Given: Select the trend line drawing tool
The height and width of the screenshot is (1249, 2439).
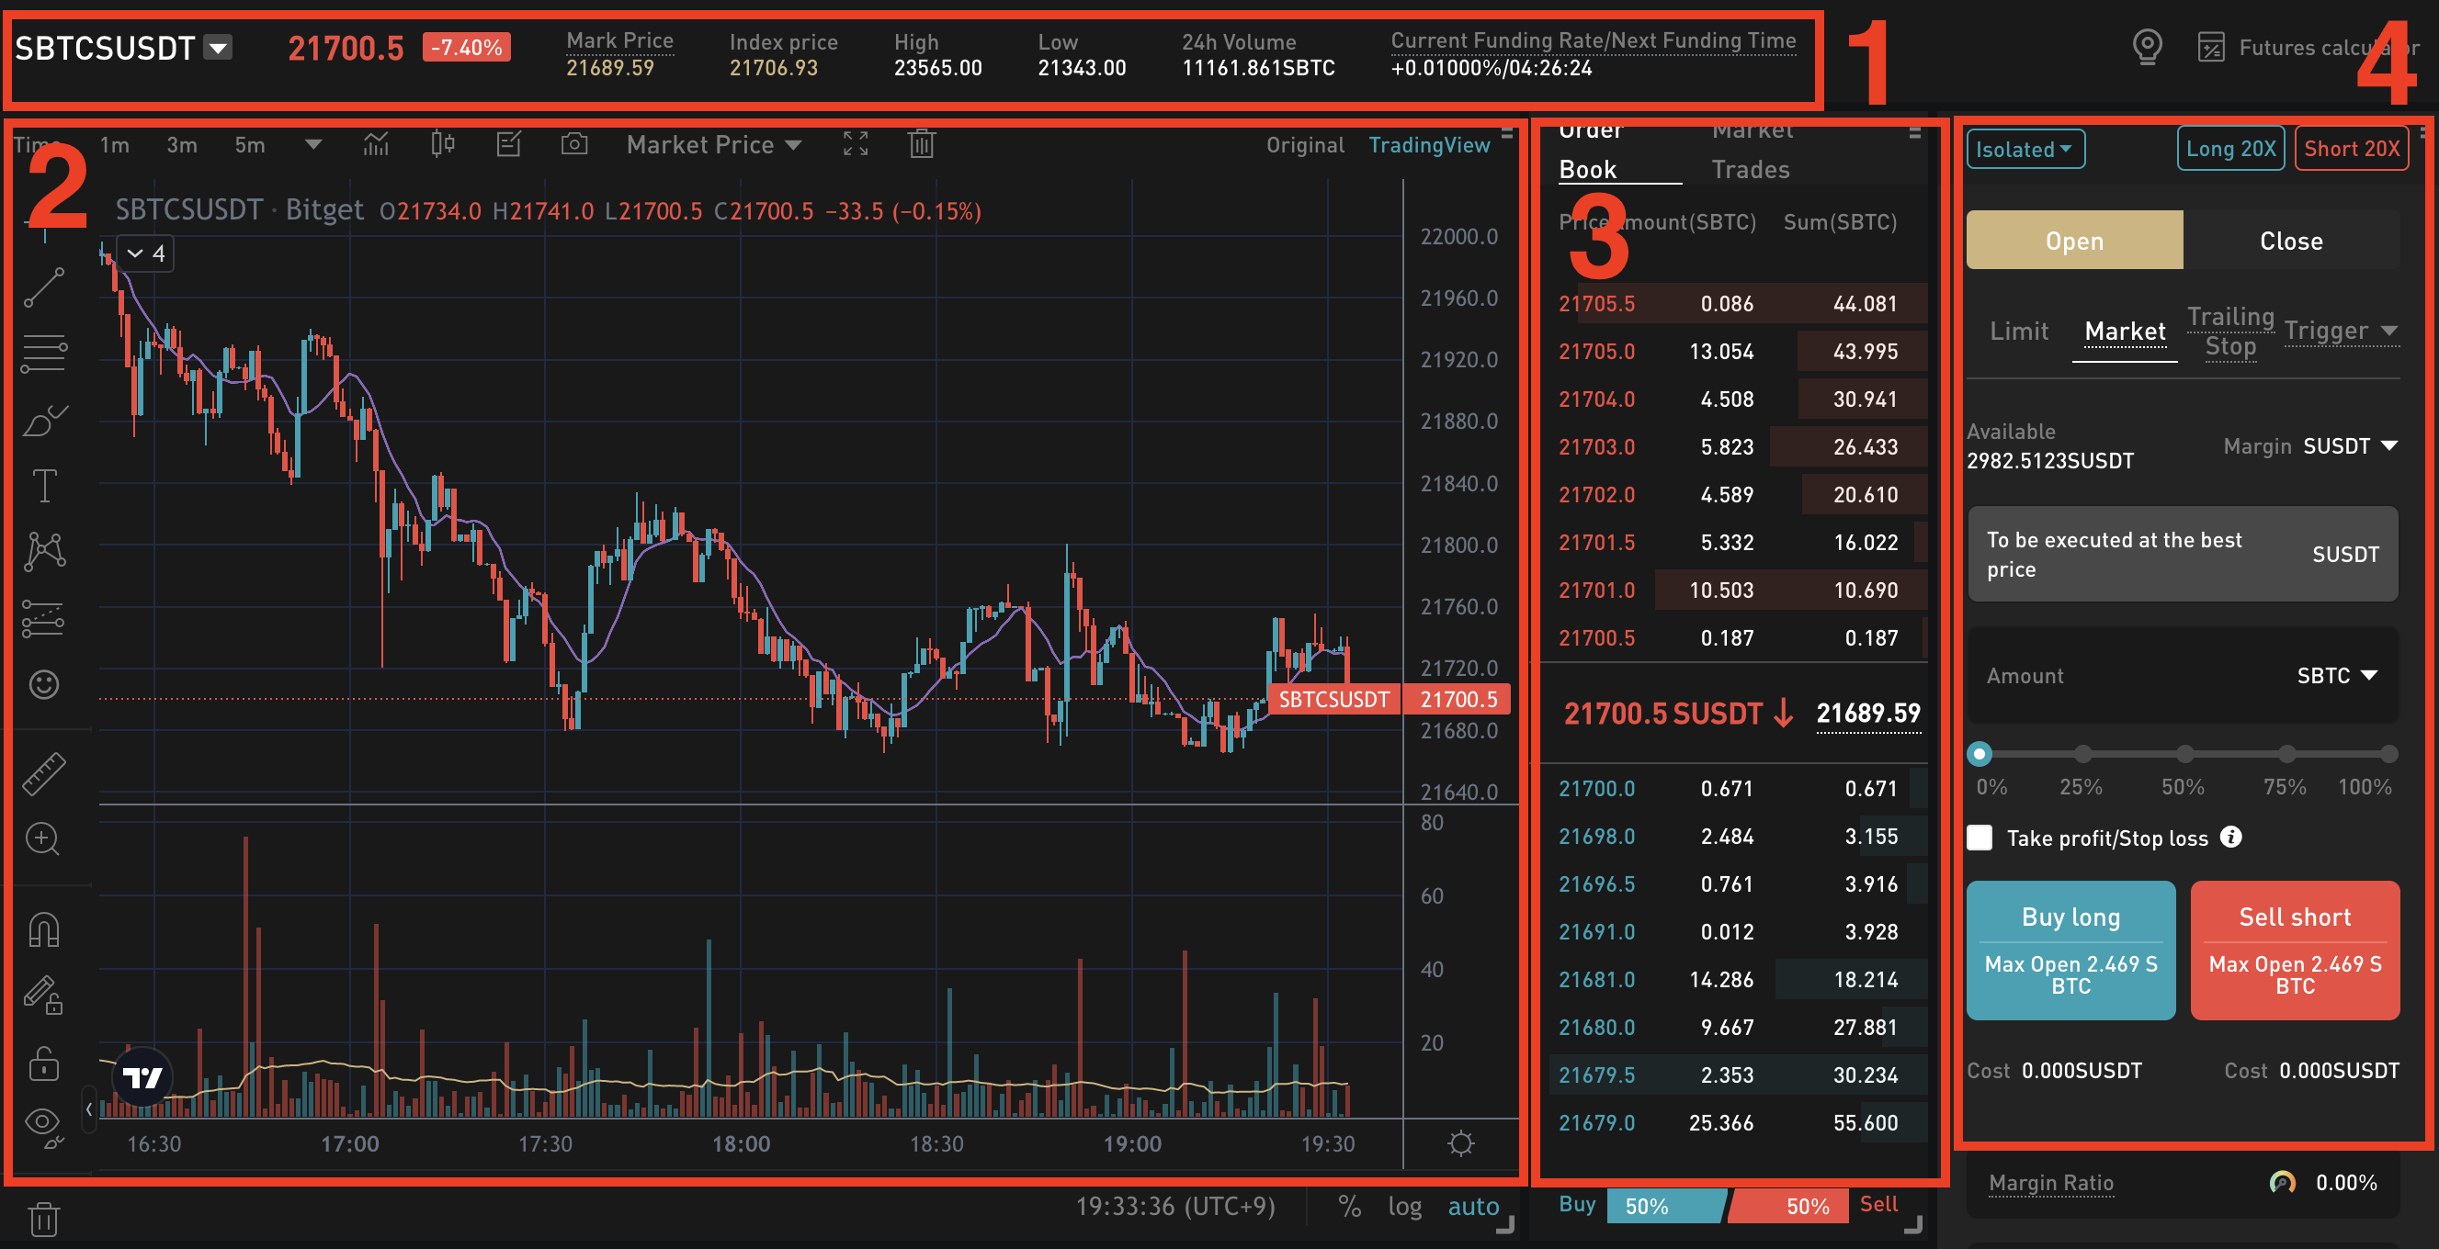Looking at the screenshot, I should coord(43,287).
